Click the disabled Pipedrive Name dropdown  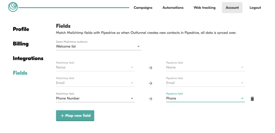pos(205,67)
